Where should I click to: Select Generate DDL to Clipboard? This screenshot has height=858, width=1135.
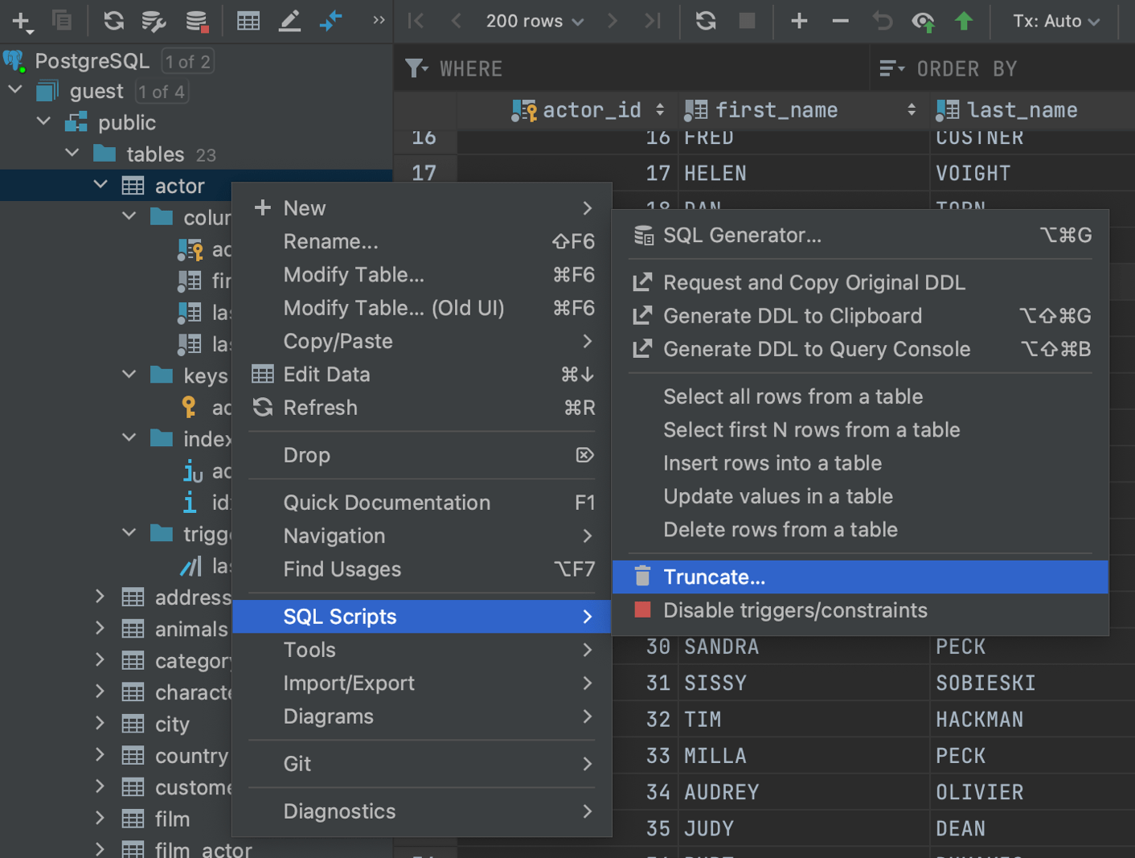793,315
